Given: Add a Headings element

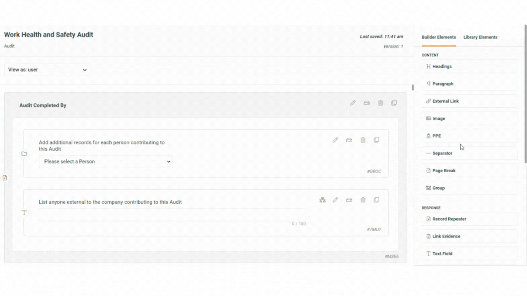Looking at the screenshot, I should [469, 67].
